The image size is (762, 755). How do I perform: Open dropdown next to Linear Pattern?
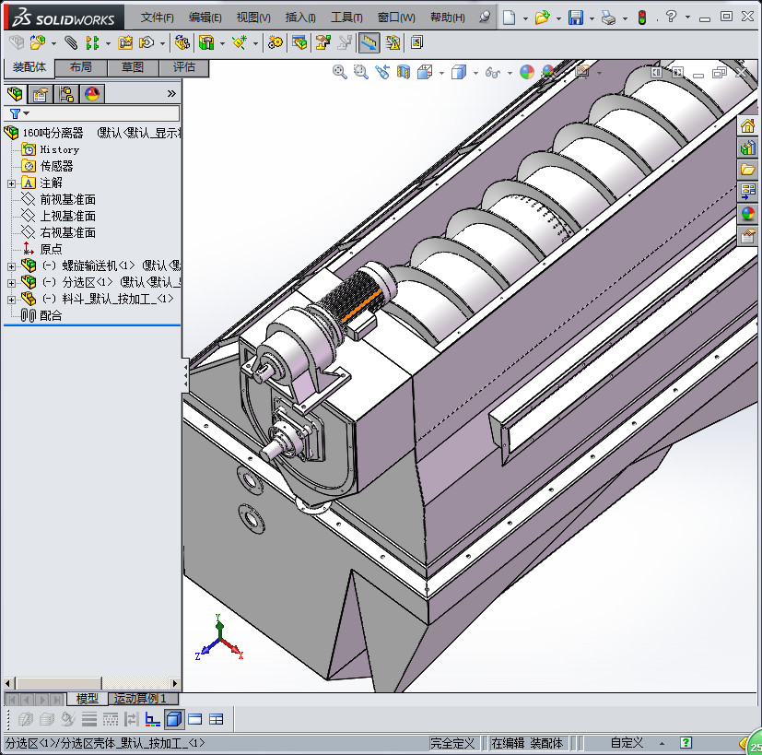(108, 43)
